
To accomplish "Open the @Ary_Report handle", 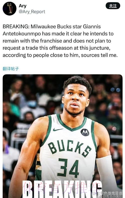I will 32,12.
